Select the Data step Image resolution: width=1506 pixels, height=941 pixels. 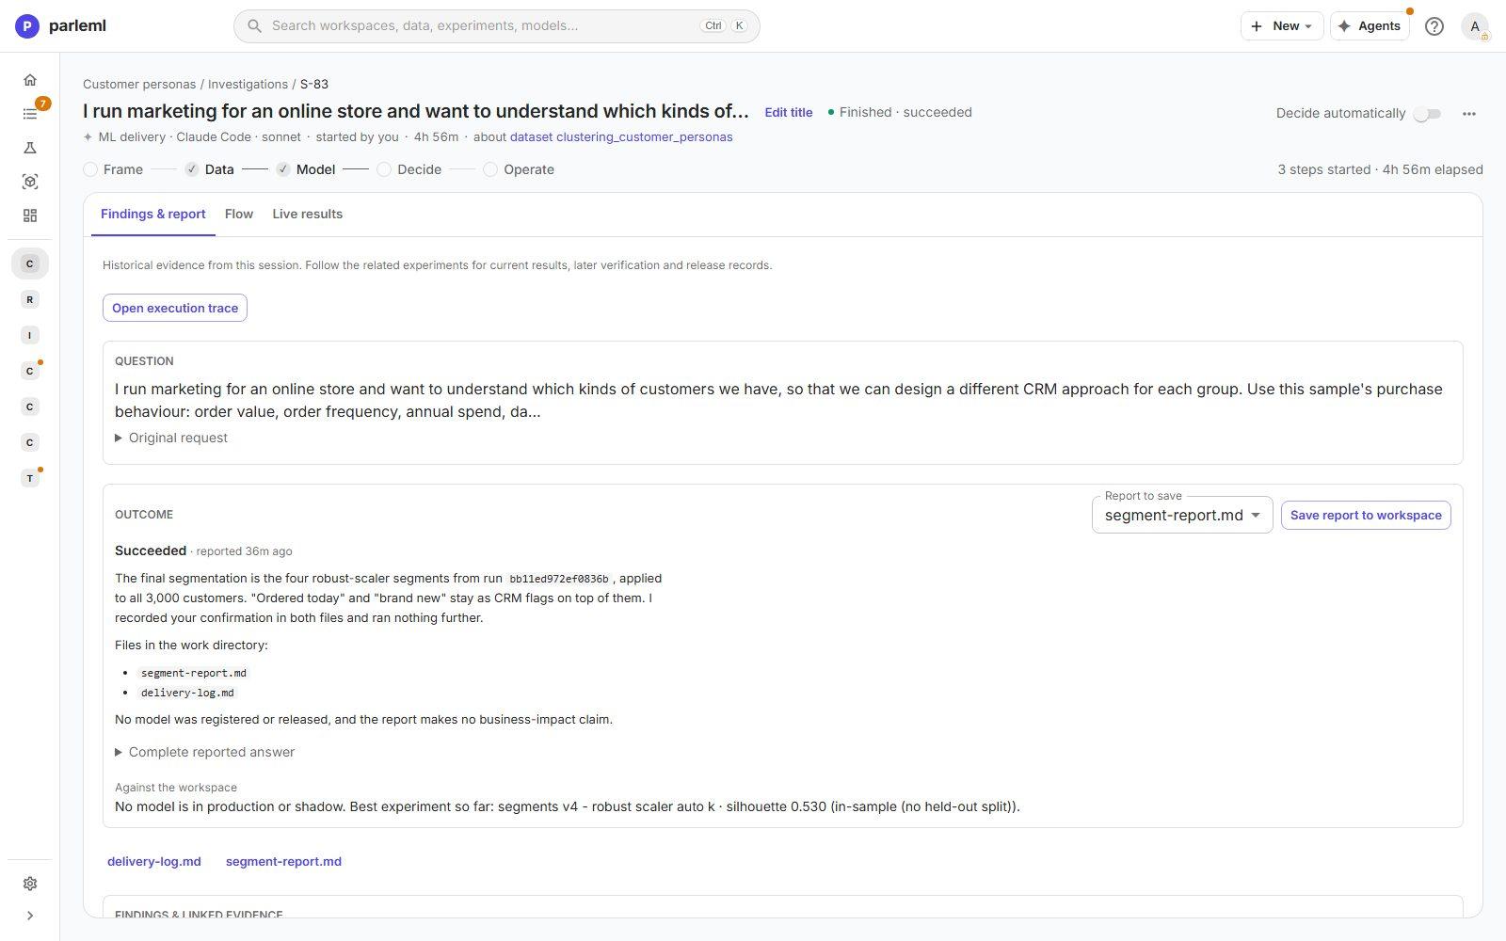click(209, 169)
